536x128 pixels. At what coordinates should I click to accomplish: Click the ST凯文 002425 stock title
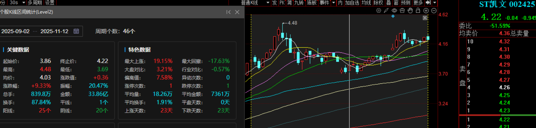[x=507, y=4]
